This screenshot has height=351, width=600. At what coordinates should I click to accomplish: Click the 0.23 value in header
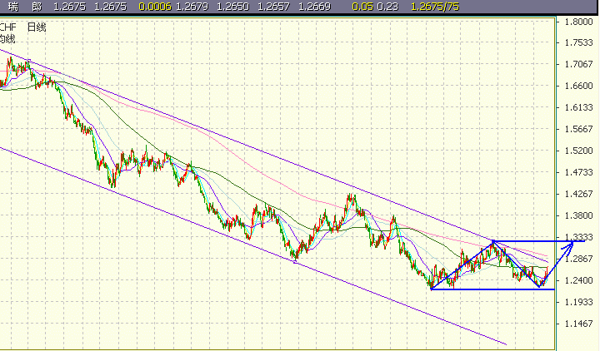[x=387, y=7]
